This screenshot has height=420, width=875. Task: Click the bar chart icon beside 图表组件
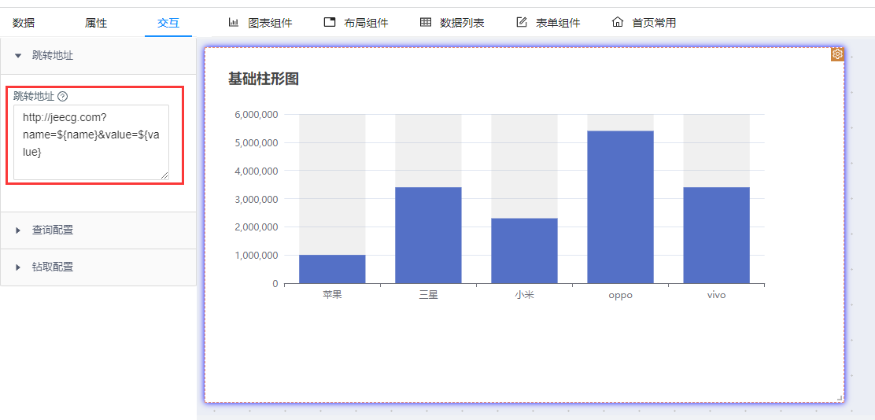point(233,22)
